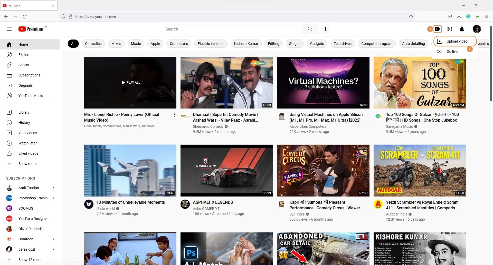Viewport: 493px width, 265px height.
Task: Save to Pocket icon in toolbar
Action: click(x=450, y=17)
